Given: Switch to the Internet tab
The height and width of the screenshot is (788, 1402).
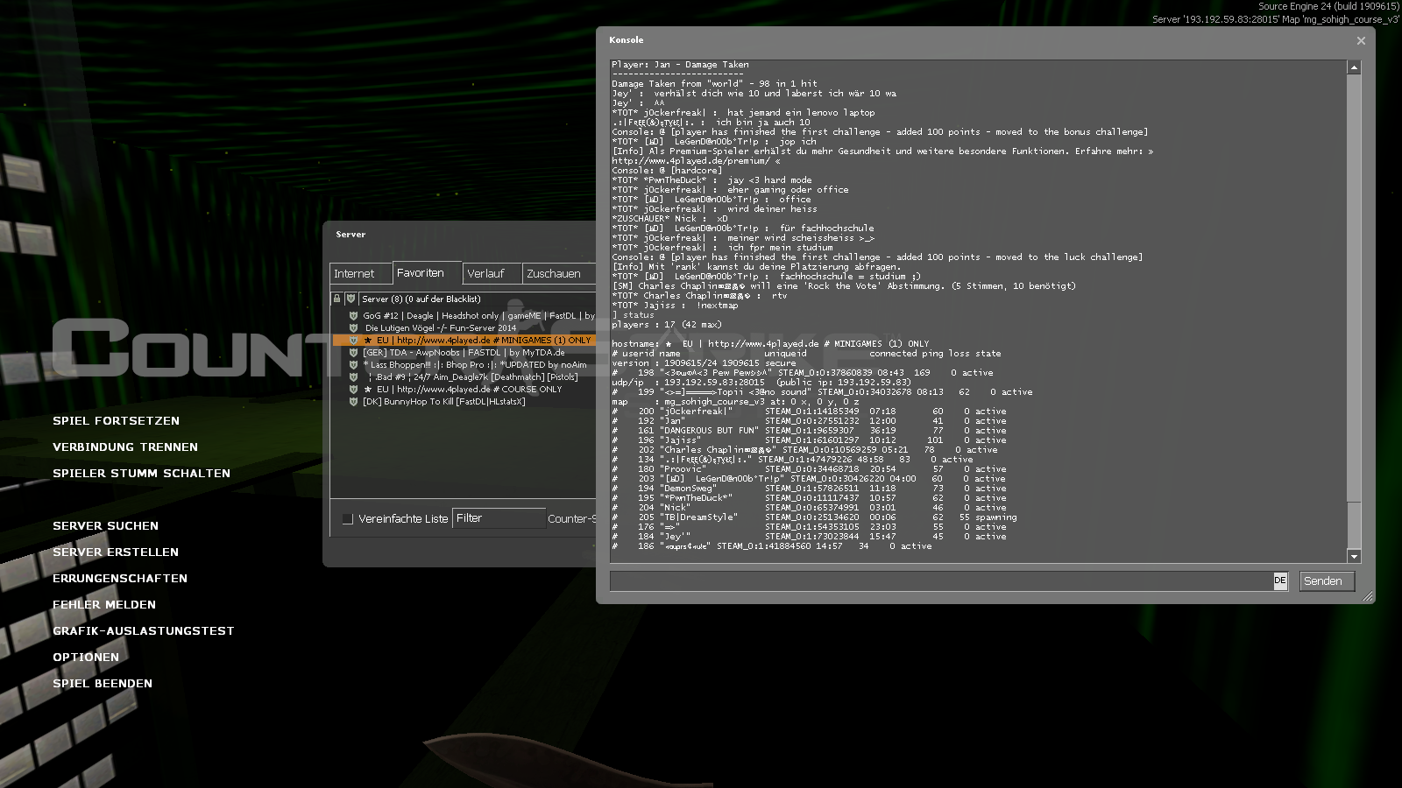Looking at the screenshot, I should (361, 273).
